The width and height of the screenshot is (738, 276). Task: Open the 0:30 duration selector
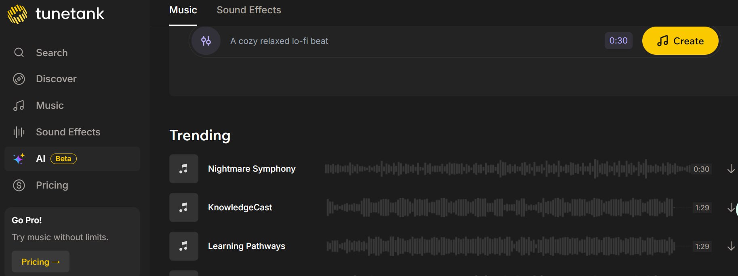618,41
